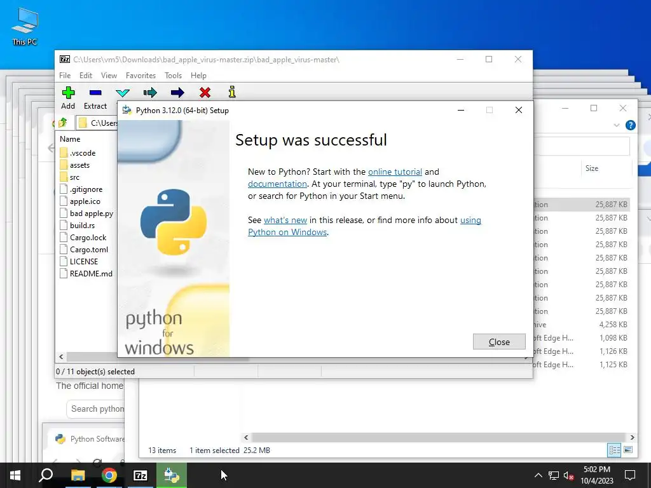
Task: Click the Windows Start button
Action: [15, 475]
